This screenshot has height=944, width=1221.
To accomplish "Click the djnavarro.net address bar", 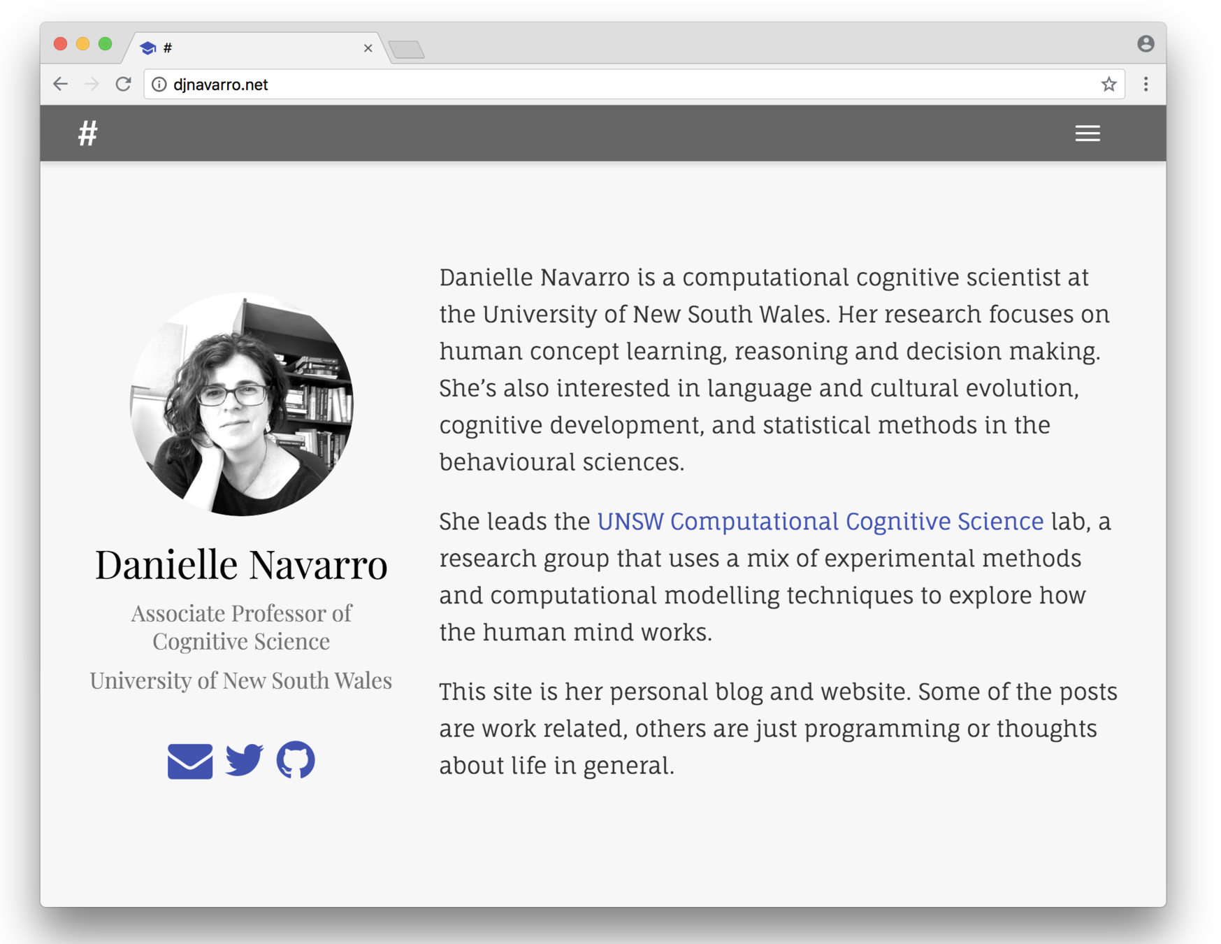I will (633, 85).
